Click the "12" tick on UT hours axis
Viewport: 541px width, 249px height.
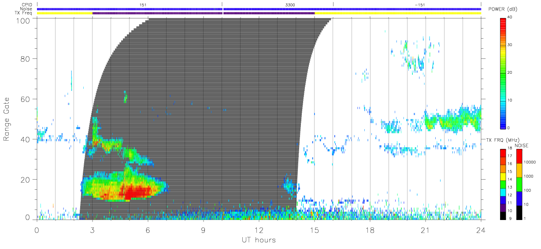pyautogui.click(x=259, y=230)
